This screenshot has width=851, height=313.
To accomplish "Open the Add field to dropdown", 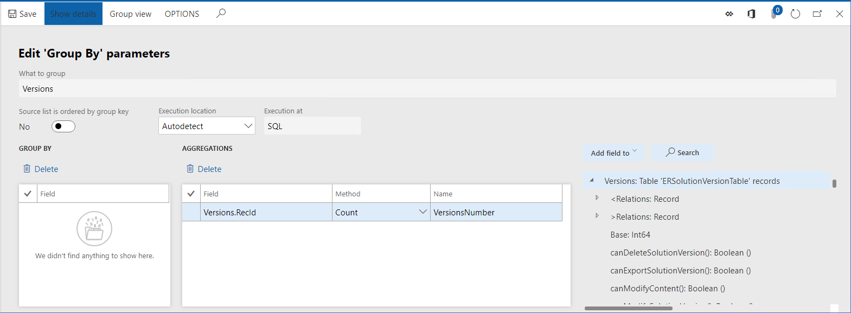I will pos(614,153).
